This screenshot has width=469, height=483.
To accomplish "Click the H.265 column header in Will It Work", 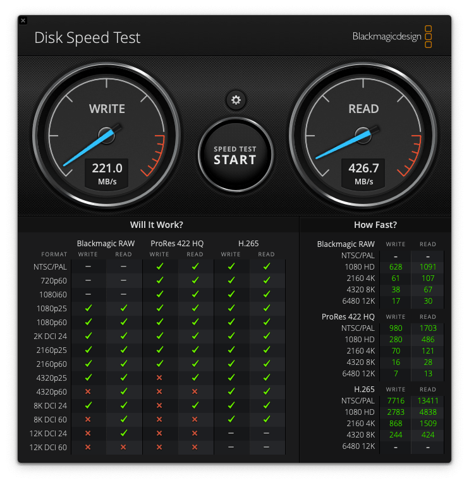I will pyautogui.click(x=248, y=244).
